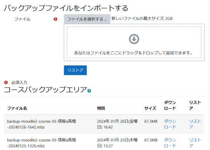
Task: Click the リストア column header
Action: pos(195,105)
